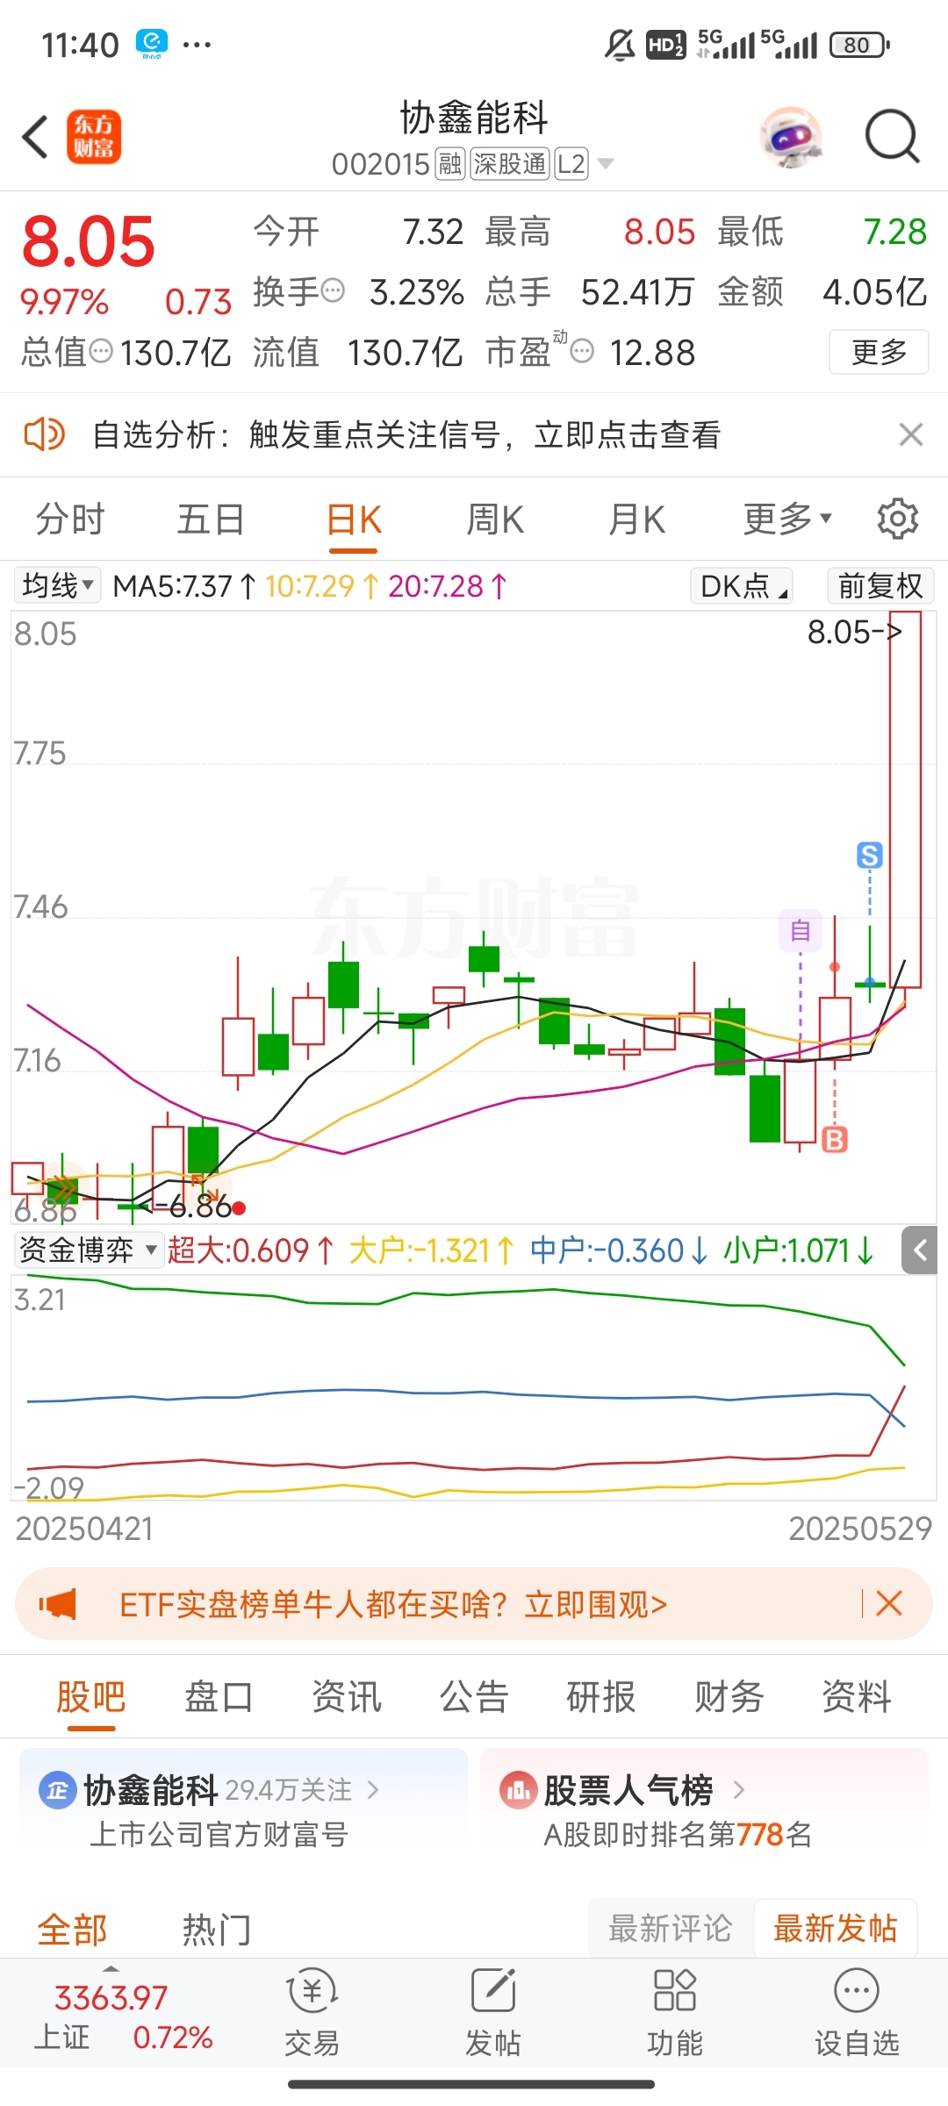Tap the red B buy marker
The width and height of the screenshot is (948, 2106).
(835, 1140)
